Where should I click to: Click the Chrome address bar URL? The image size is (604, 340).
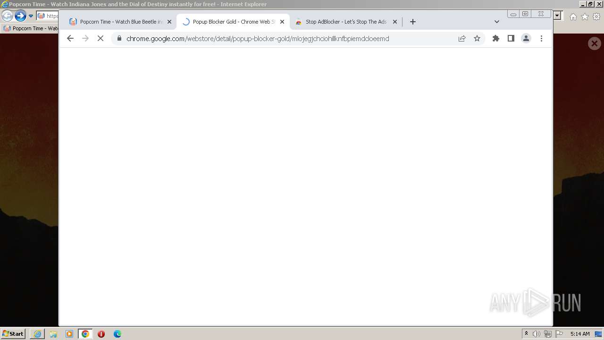(x=258, y=39)
